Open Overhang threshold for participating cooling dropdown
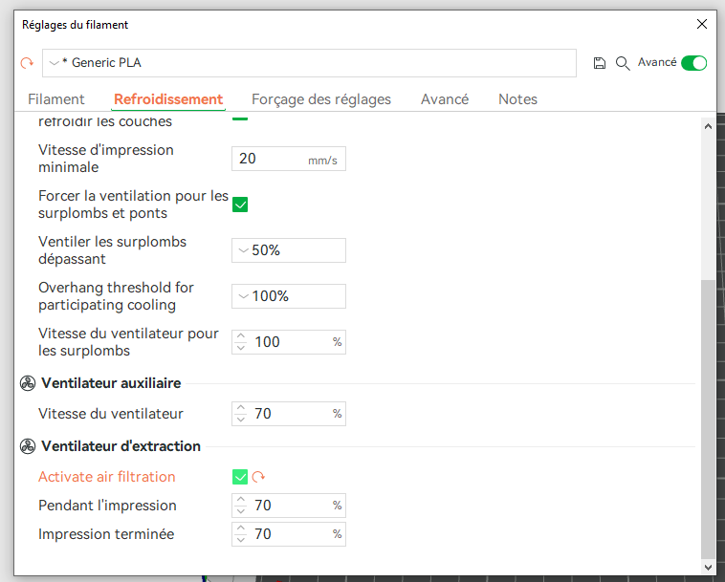Image resolution: width=725 pixels, height=582 pixels. pyautogui.click(x=288, y=296)
